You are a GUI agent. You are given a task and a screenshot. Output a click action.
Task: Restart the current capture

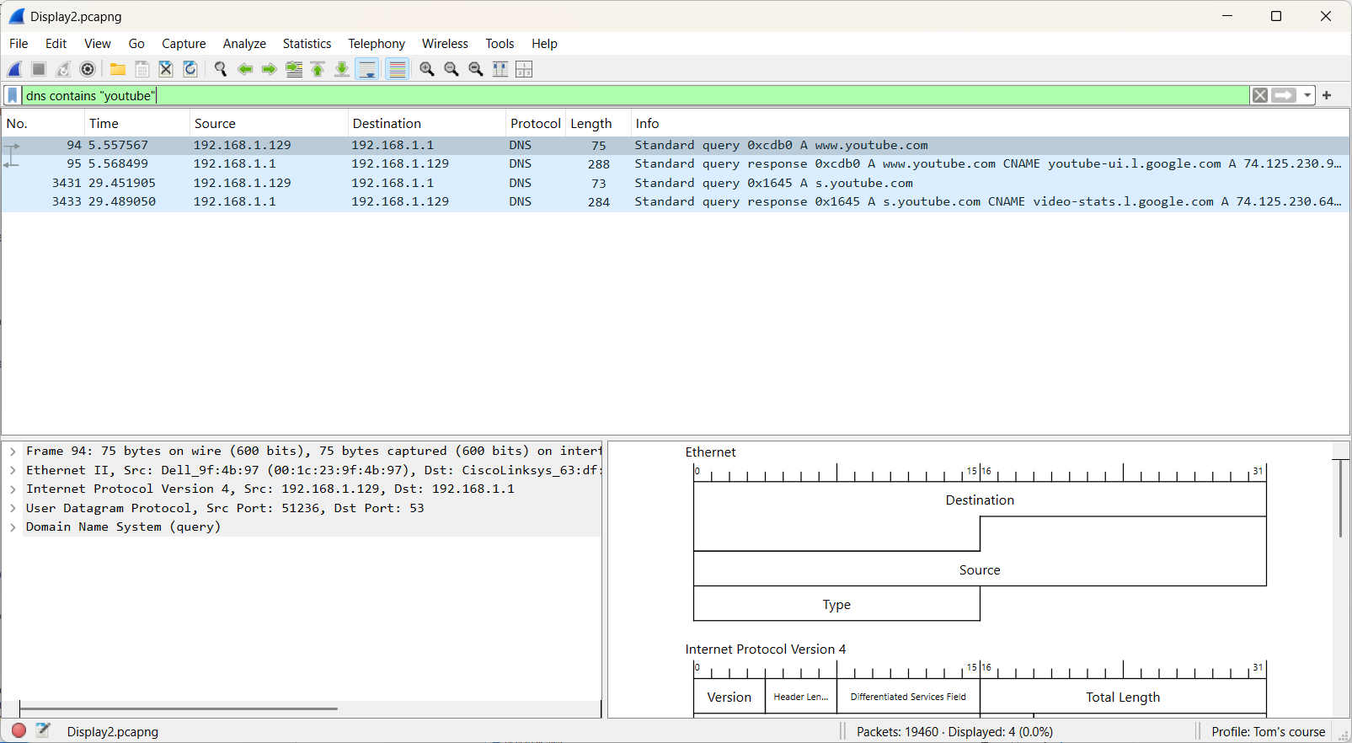pyautogui.click(x=63, y=69)
